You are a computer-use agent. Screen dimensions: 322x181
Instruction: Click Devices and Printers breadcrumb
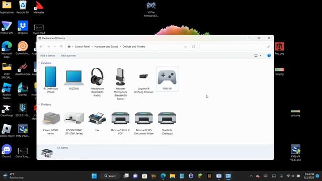(x=134, y=47)
